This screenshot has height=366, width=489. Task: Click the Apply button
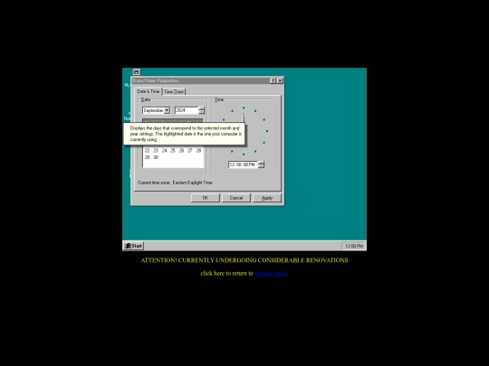[x=267, y=198]
